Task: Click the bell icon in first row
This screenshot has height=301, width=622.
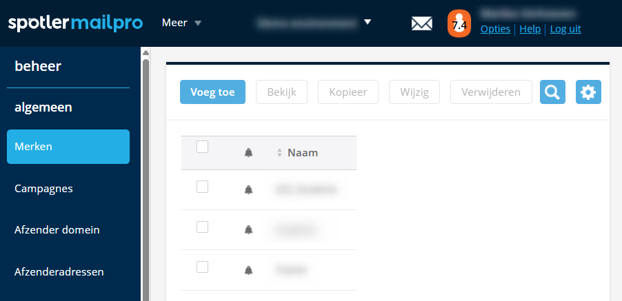Action: tap(249, 190)
